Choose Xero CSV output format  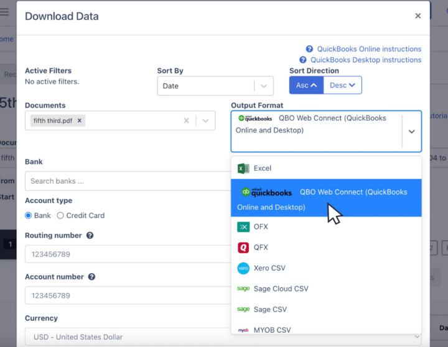[x=326, y=268]
